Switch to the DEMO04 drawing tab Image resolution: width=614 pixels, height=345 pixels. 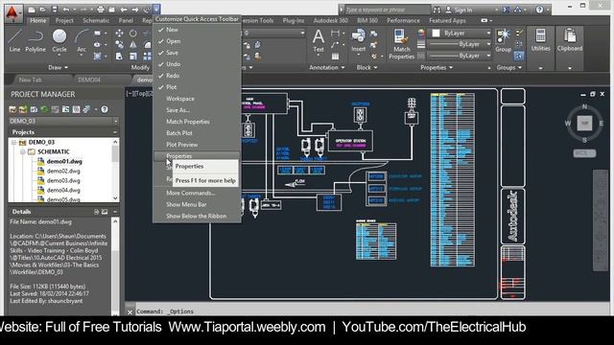coord(89,80)
